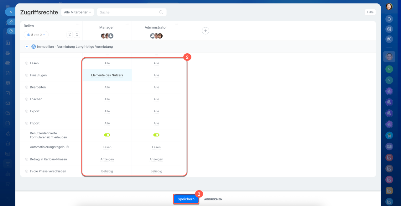
Task: Open Administrator's Löschen permission value
Action: pyautogui.click(x=156, y=99)
